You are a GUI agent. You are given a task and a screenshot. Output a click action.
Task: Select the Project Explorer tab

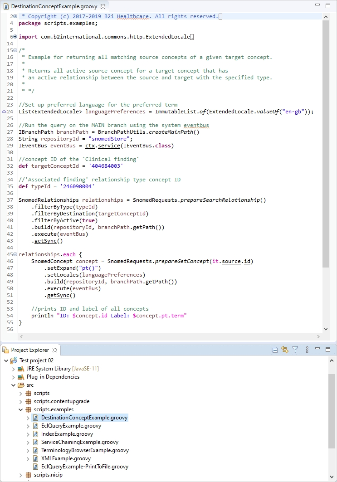tap(30, 350)
